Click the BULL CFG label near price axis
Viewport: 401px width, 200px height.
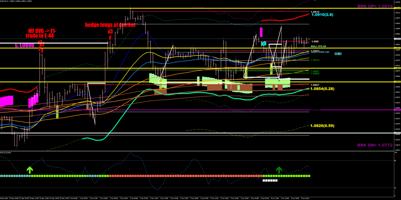click(x=317, y=47)
